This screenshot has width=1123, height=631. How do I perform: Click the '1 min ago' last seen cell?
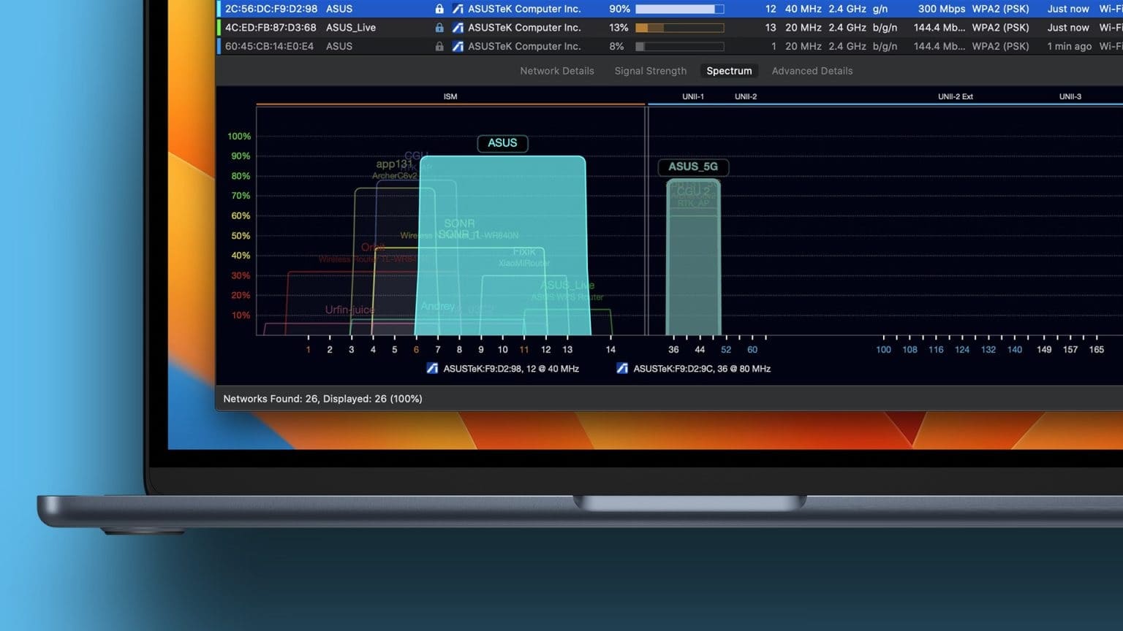click(x=1070, y=46)
